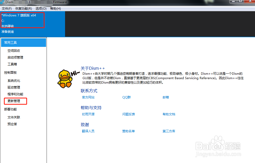
Task: Click the 帮助文档 link
Action: (x=169, y=114)
